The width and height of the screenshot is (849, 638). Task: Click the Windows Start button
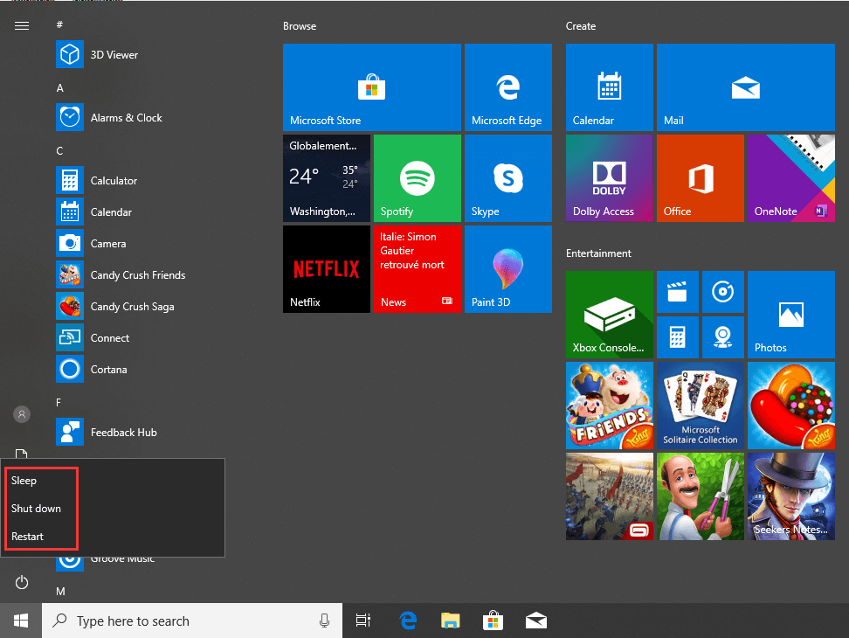(x=21, y=621)
